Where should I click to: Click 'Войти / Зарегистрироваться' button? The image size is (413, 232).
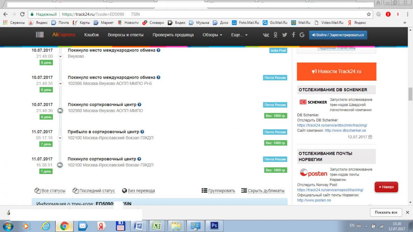point(338,35)
